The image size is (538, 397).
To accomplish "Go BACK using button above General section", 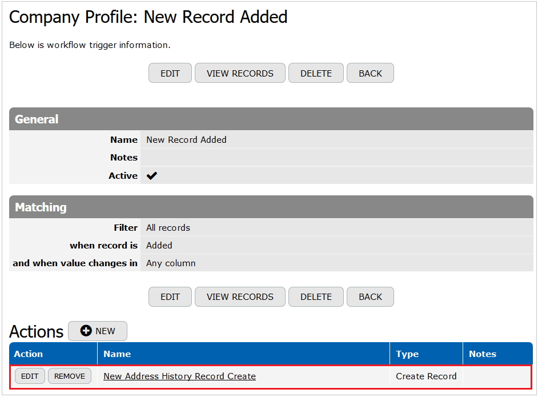I will [370, 73].
